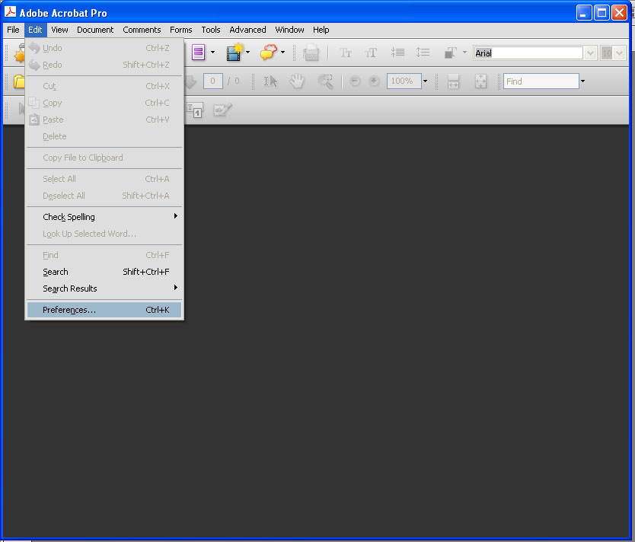Click Look Up Selected Word... entry

104,234
